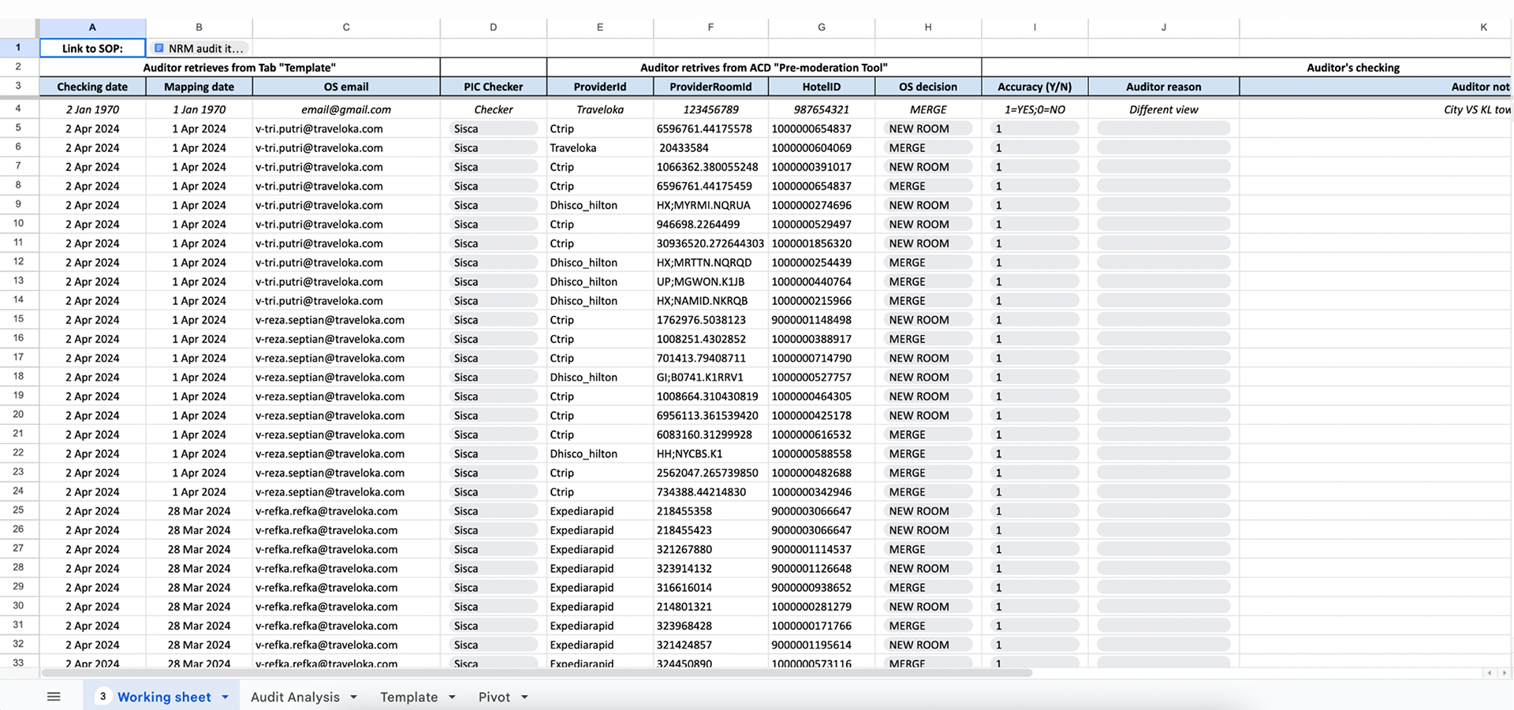Open the Auditor reason dropdown in row 6
1514x710 pixels.
coord(1163,147)
